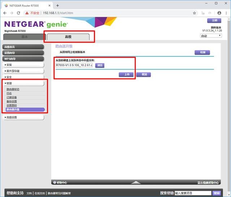Click the not-secure warning icon

pyautogui.click(x=27, y=13)
